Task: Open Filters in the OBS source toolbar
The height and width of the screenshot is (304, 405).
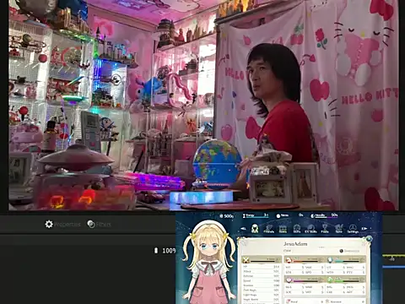Action: [x=99, y=225]
